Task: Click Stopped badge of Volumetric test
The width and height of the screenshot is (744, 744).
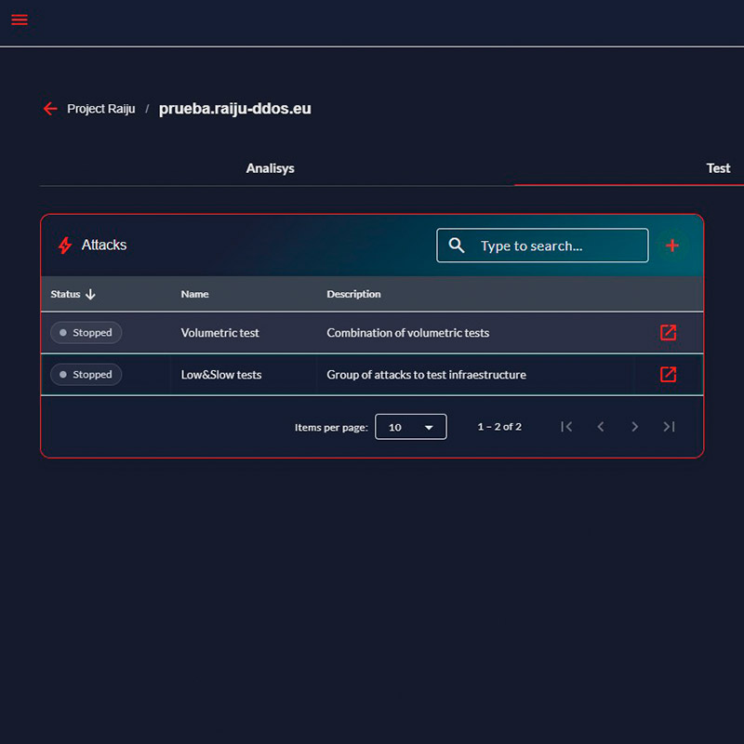Action: pyautogui.click(x=86, y=333)
